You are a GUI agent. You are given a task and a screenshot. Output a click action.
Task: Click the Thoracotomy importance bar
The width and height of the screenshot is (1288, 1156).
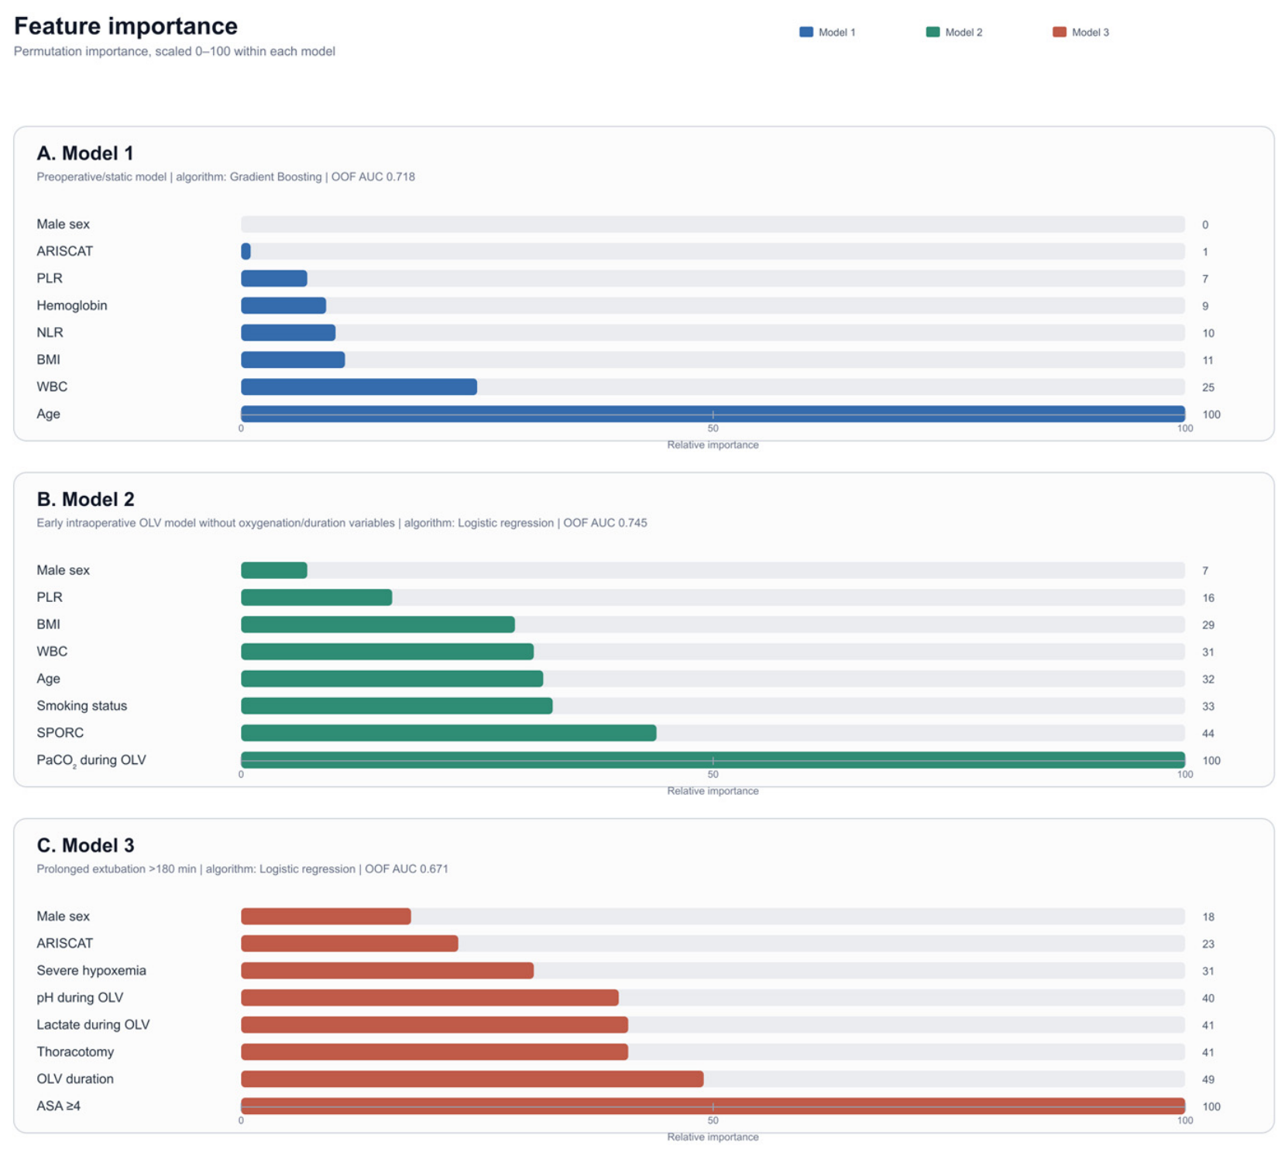pyautogui.click(x=434, y=1052)
